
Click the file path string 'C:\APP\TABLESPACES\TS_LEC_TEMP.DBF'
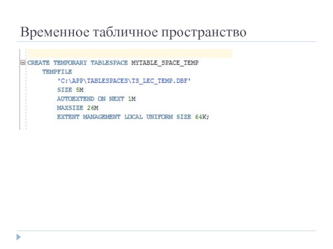(124, 81)
